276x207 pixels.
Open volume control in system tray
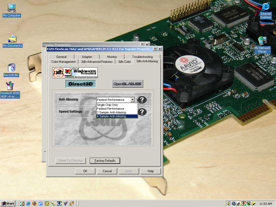pos(228,204)
